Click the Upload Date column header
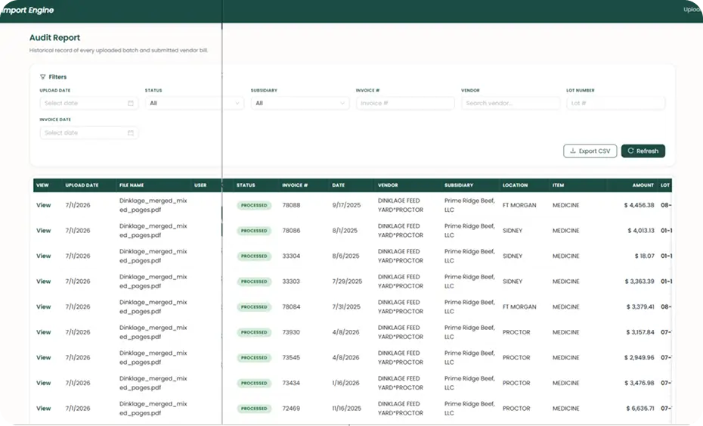This screenshot has height=426, width=703. pos(82,185)
